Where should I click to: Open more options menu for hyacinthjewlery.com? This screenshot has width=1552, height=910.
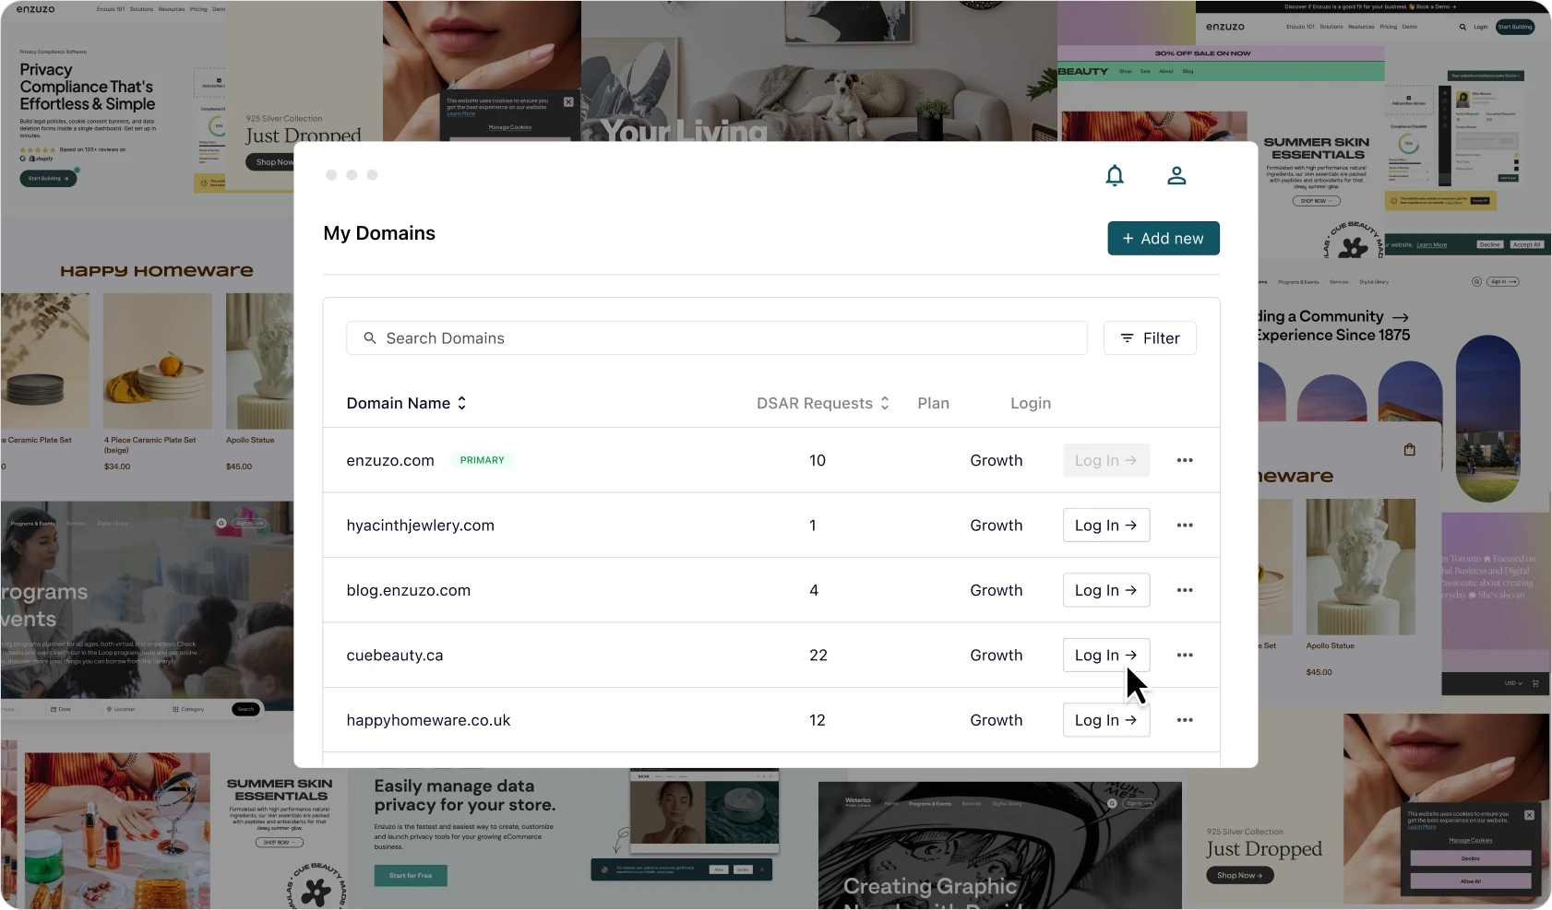coord(1185,526)
